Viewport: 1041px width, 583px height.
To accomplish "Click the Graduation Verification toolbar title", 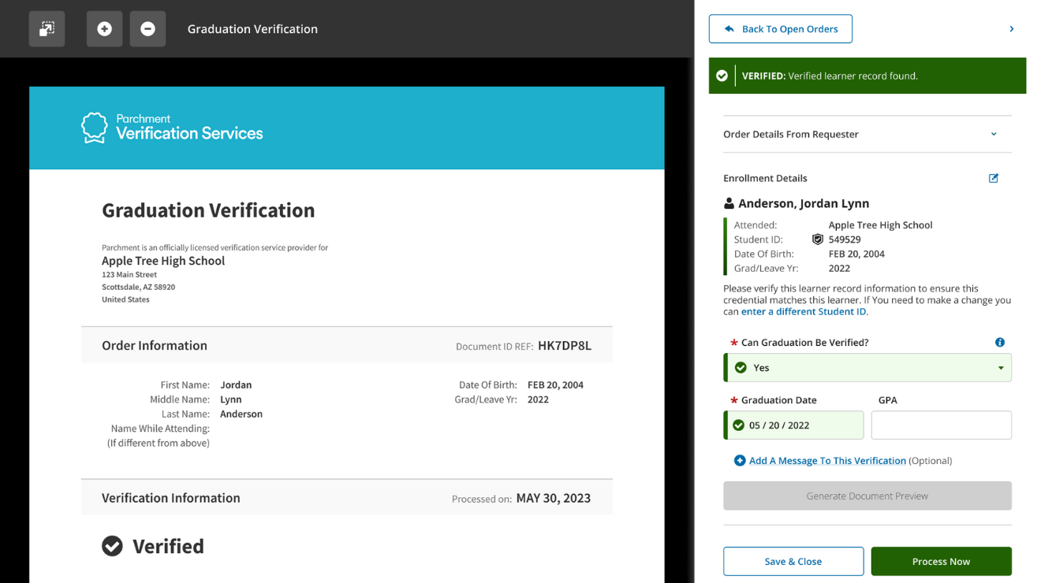I will (x=252, y=29).
